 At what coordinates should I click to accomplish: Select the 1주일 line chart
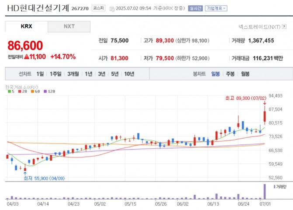[56, 74]
